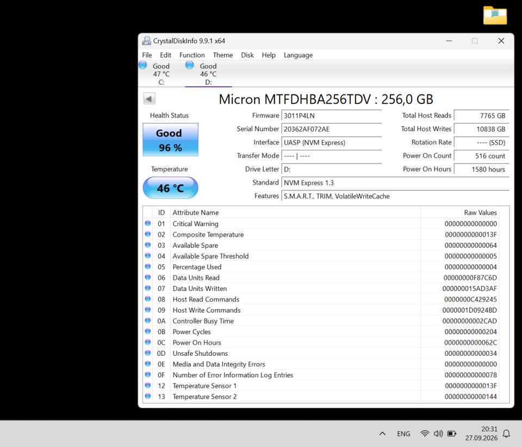The image size is (522, 447).
Task: Open the Edit menu
Action: click(165, 55)
